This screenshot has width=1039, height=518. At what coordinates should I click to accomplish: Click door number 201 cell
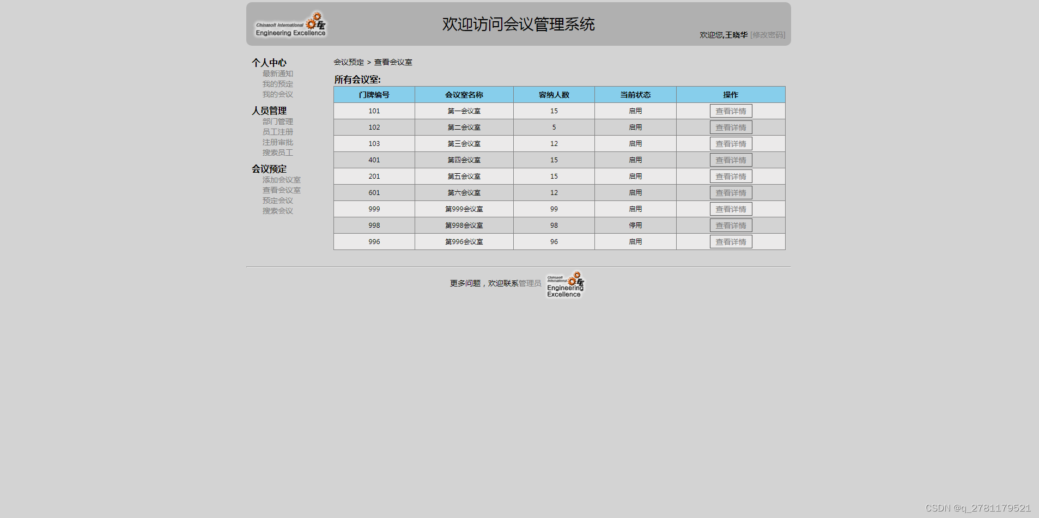click(374, 176)
